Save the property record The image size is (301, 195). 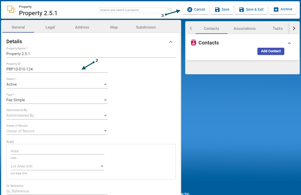(222, 9)
